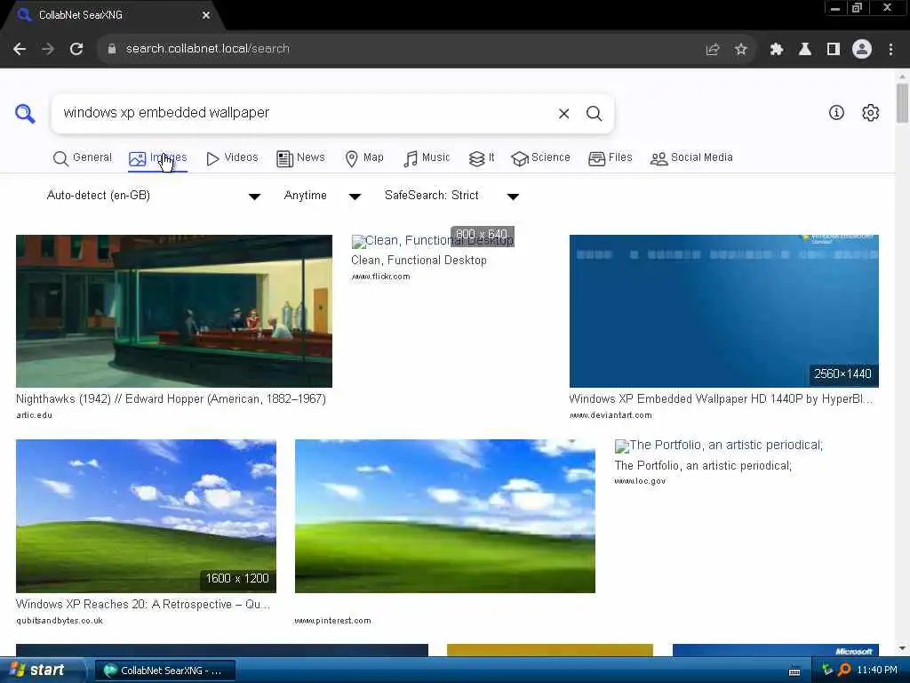
Task: Open the Chrome profile avatar
Action: [x=862, y=50]
